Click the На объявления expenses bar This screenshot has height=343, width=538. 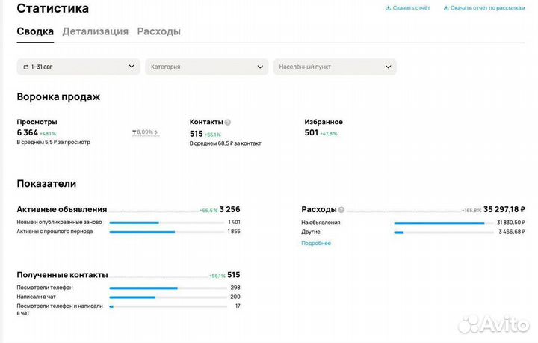(441, 223)
